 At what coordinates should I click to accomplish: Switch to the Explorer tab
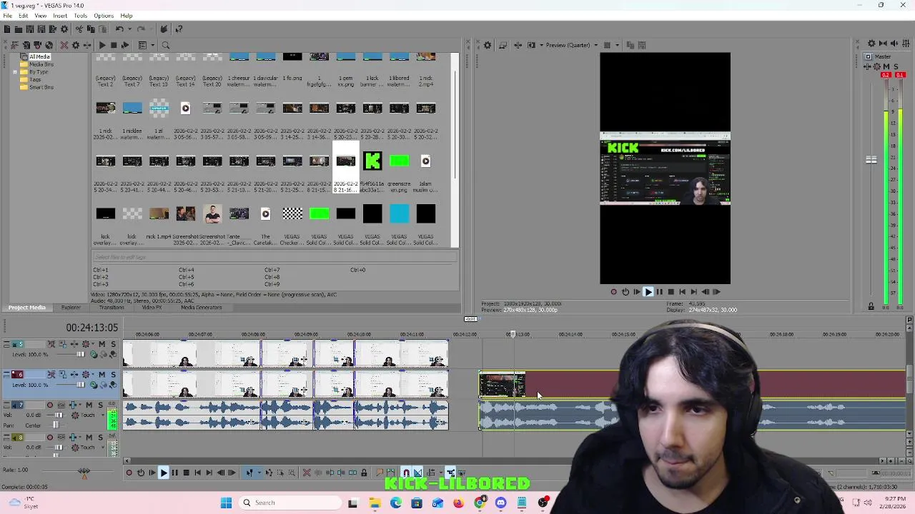(71, 308)
